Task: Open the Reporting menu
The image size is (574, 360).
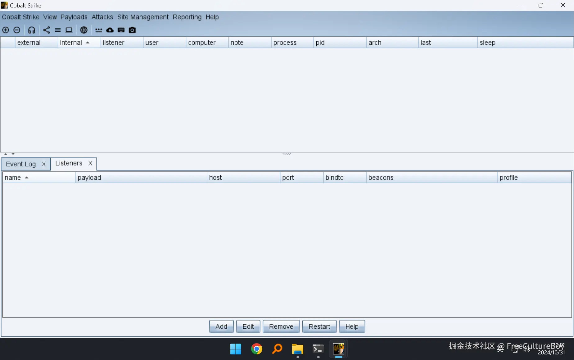Action: click(x=187, y=17)
